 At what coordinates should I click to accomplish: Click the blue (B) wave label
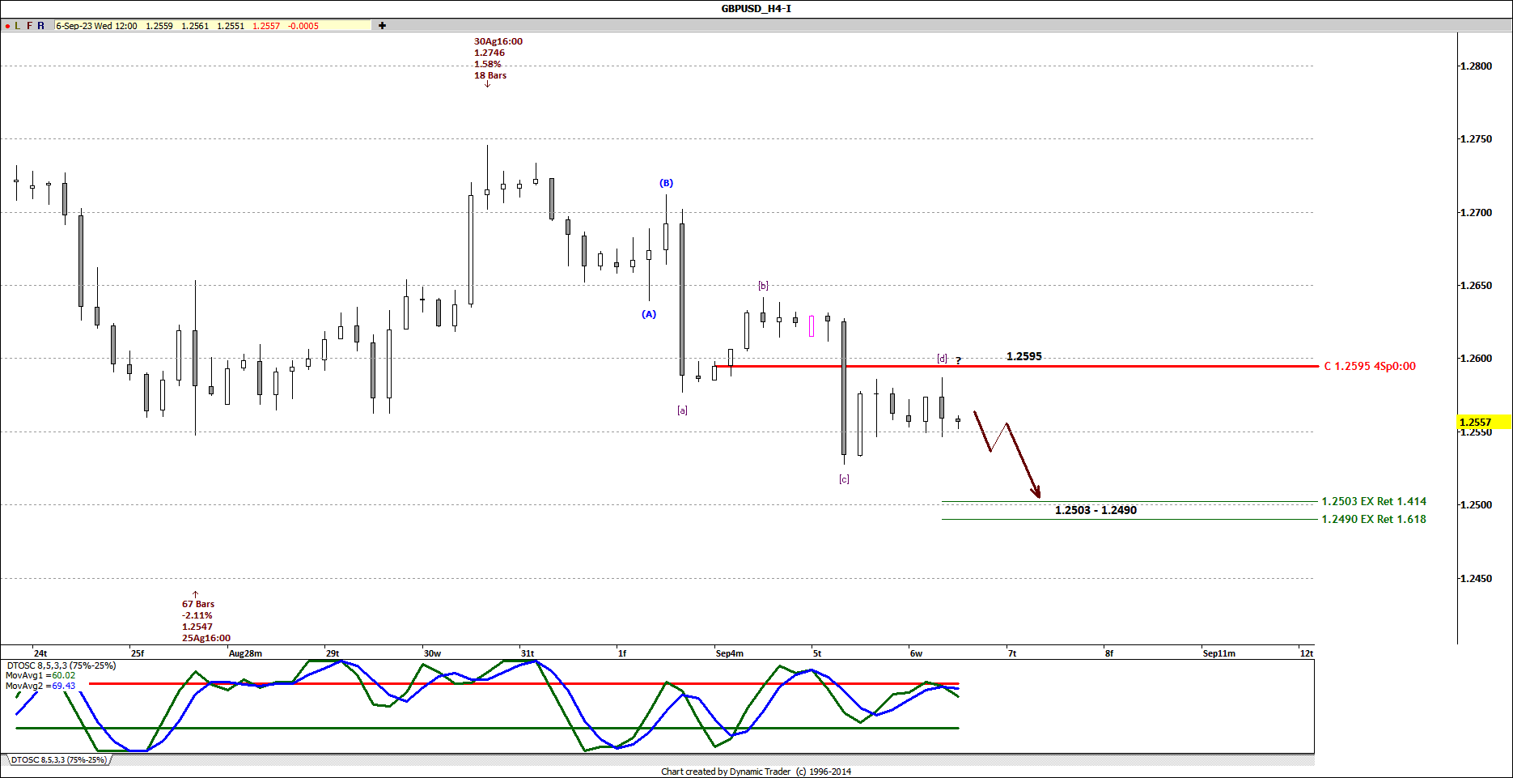click(x=666, y=183)
